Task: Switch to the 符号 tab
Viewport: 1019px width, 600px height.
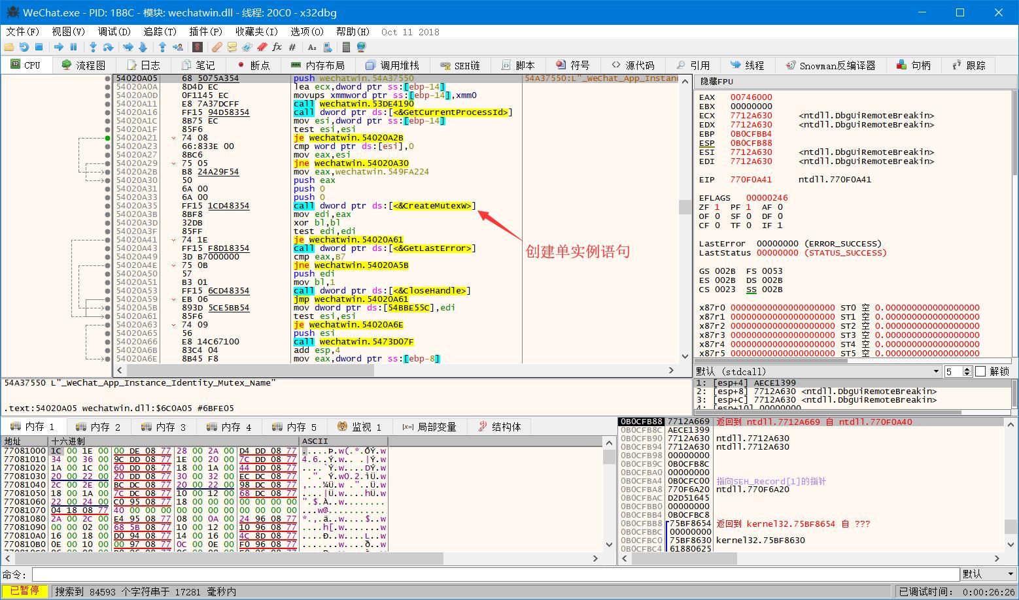Action: point(573,65)
